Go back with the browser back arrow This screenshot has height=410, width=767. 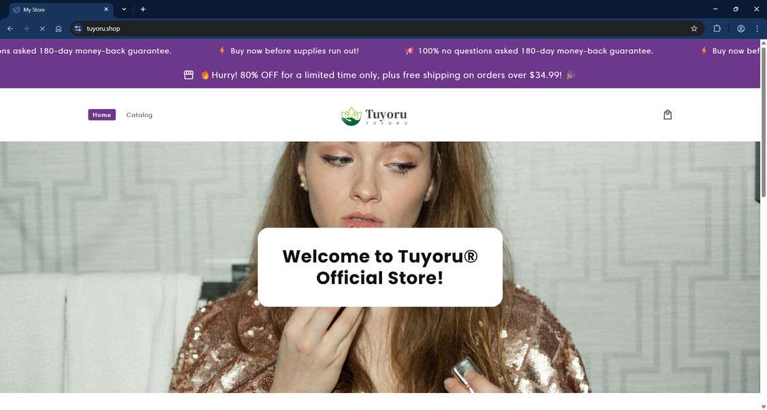pyautogui.click(x=10, y=29)
